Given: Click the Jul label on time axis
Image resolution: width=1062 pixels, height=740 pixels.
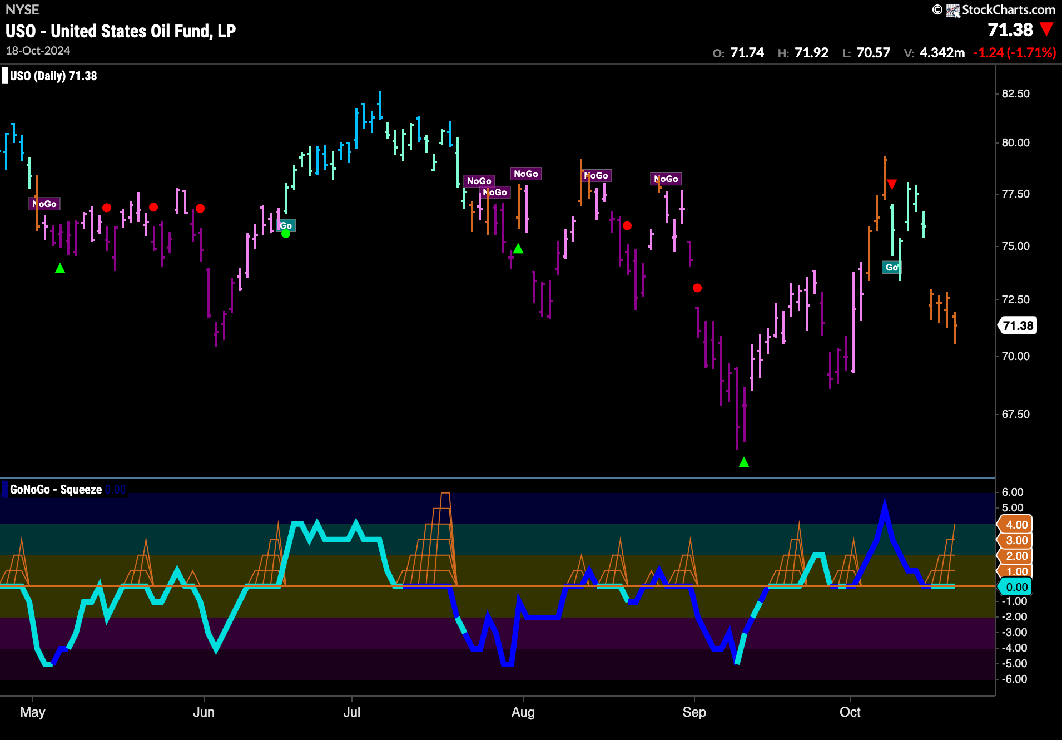Looking at the screenshot, I should pyautogui.click(x=351, y=712).
